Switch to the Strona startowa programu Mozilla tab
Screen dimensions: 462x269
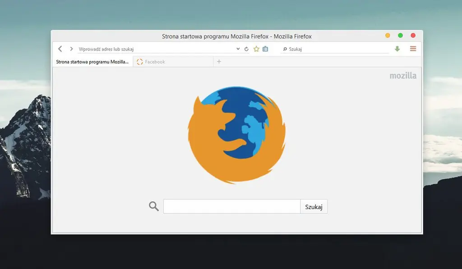click(x=92, y=62)
